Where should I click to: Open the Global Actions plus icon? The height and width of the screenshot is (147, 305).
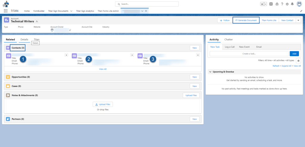(271, 4)
